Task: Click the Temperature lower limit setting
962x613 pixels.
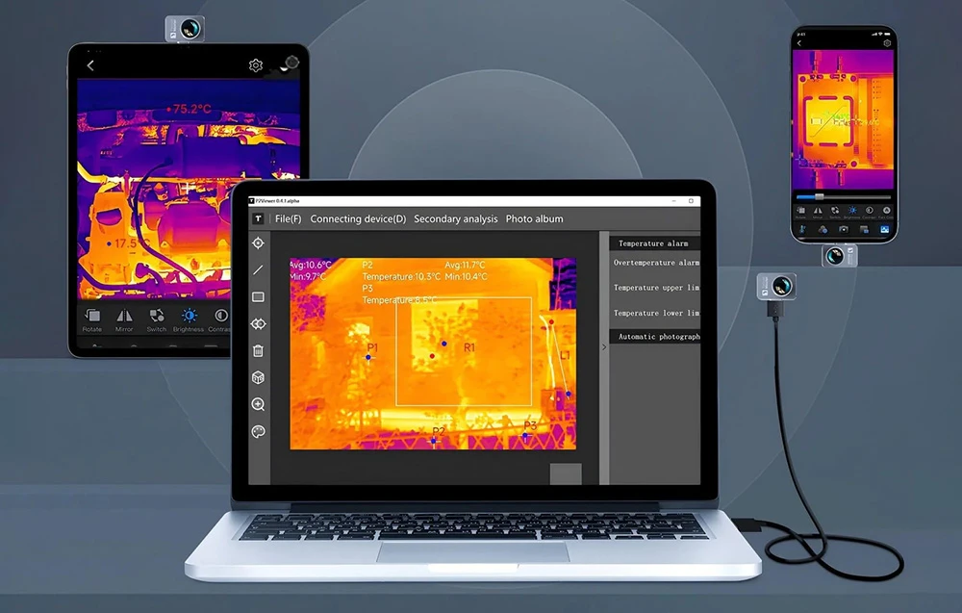Action: [x=656, y=313]
